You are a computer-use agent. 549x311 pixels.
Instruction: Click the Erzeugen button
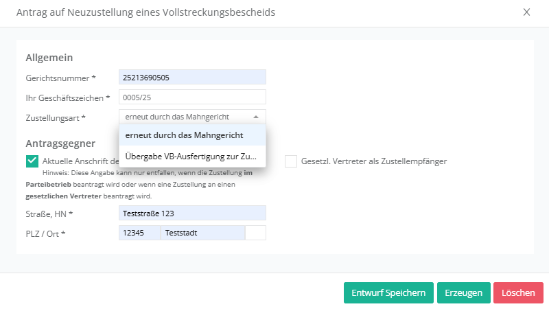463,292
